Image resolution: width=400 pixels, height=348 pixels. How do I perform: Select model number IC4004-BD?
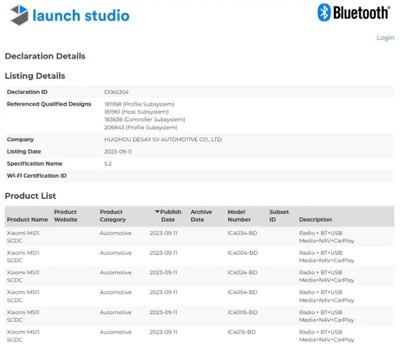pos(243,253)
